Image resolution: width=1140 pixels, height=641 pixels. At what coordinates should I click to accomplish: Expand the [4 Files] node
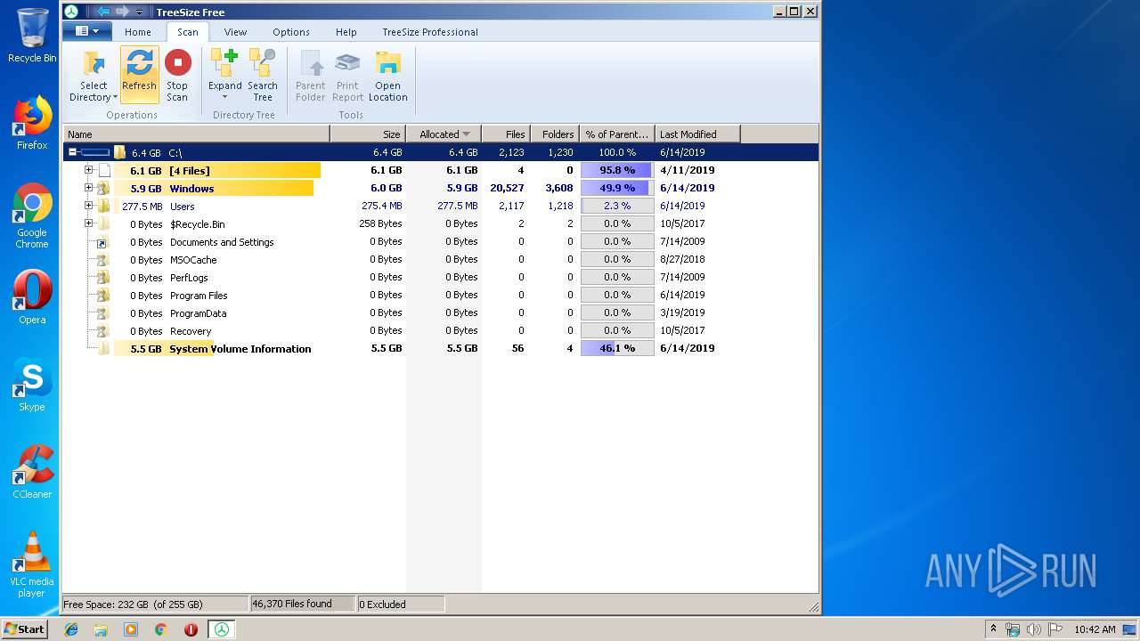[x=88, y=170]
